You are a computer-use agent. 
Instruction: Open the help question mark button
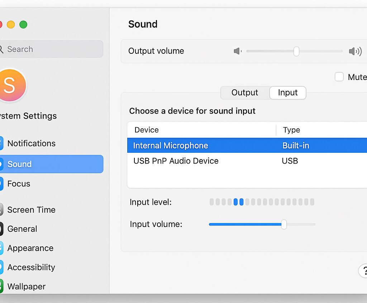(364, 271)
